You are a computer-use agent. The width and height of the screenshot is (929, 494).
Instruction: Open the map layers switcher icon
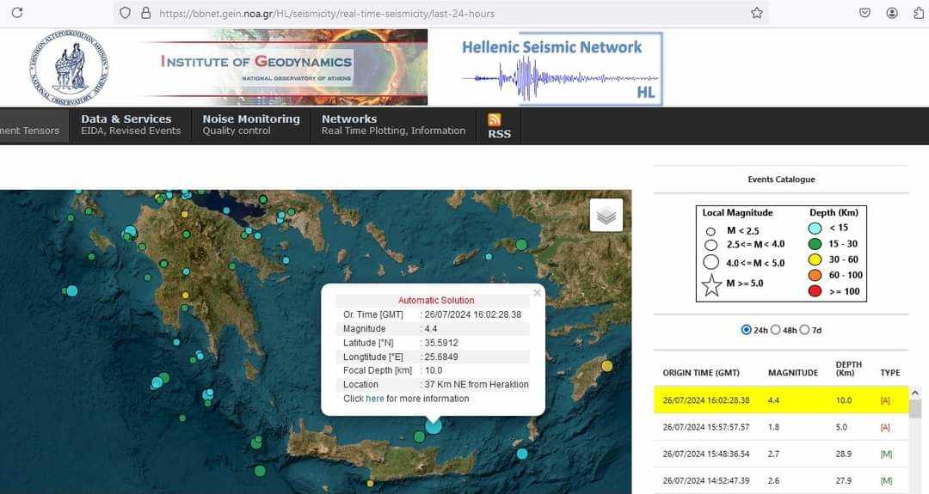pyautogui.click(x=606, y=216)
